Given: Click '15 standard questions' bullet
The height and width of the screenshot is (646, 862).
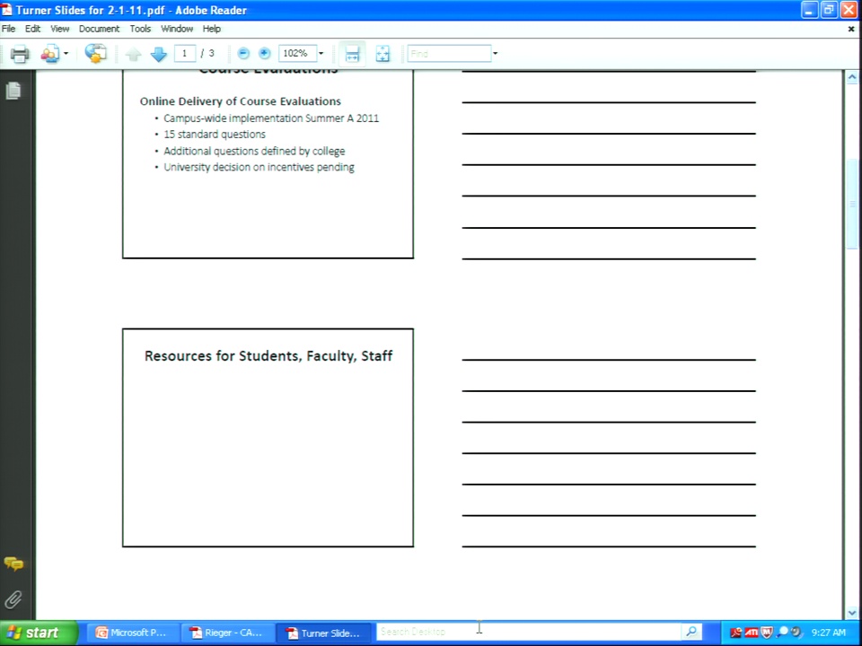Looking at the screenshot, I should (215, 135).
